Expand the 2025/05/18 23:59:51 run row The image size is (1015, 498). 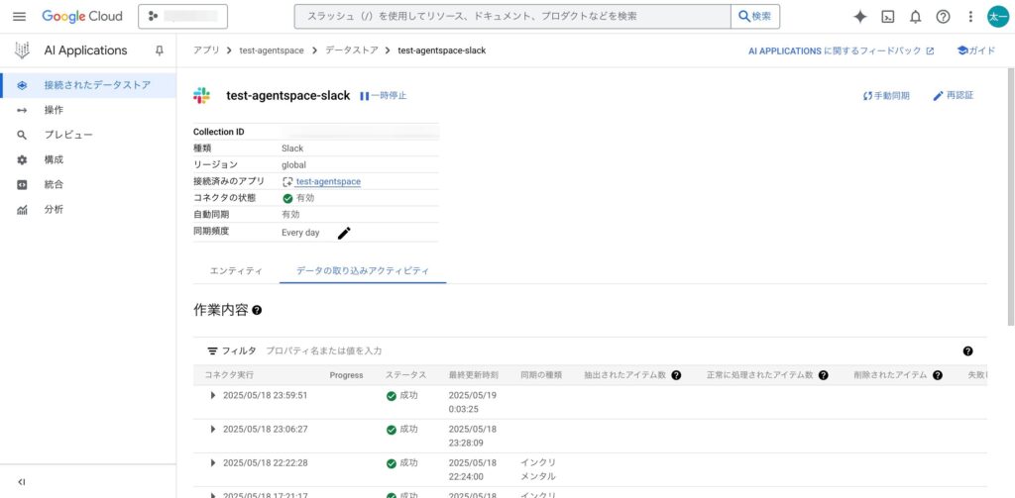(x=213, y=395)
